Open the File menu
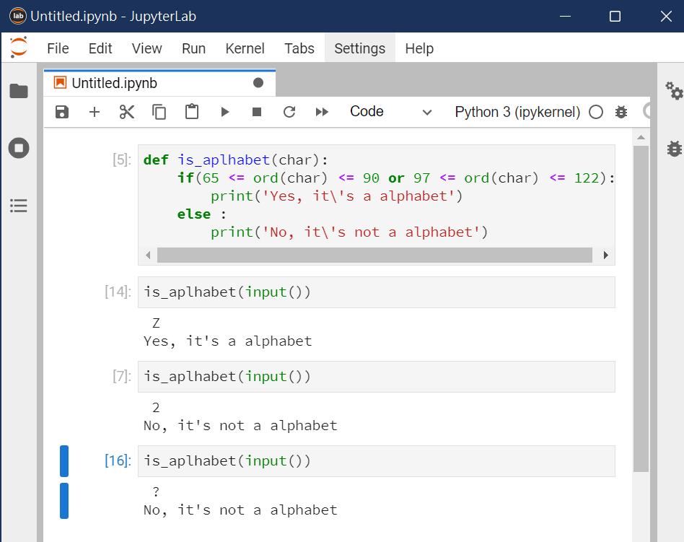Screen dimensions: 684x542 tap(58, 48)
